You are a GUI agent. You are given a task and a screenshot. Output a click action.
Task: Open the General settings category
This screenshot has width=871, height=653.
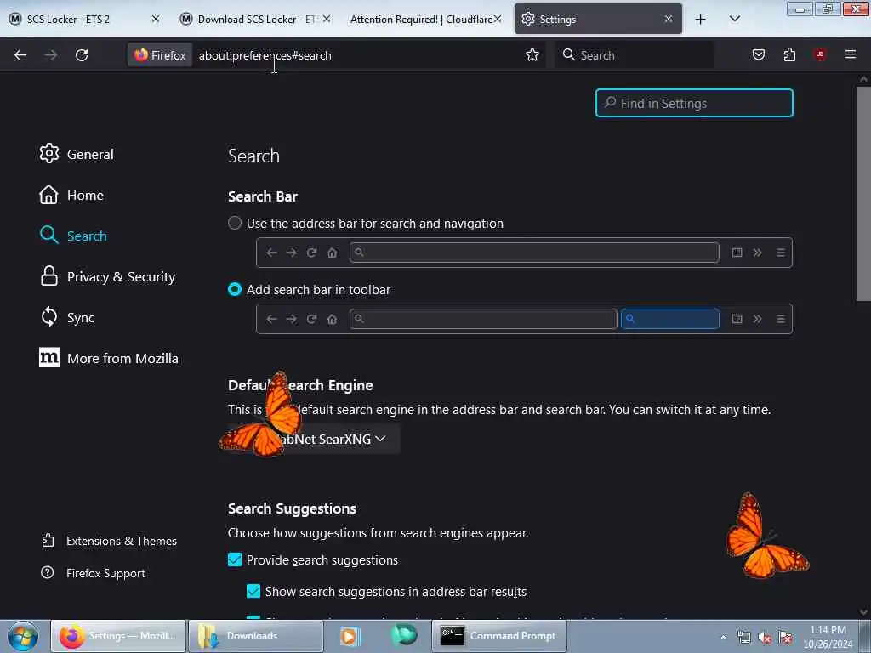tap(77, 154)
